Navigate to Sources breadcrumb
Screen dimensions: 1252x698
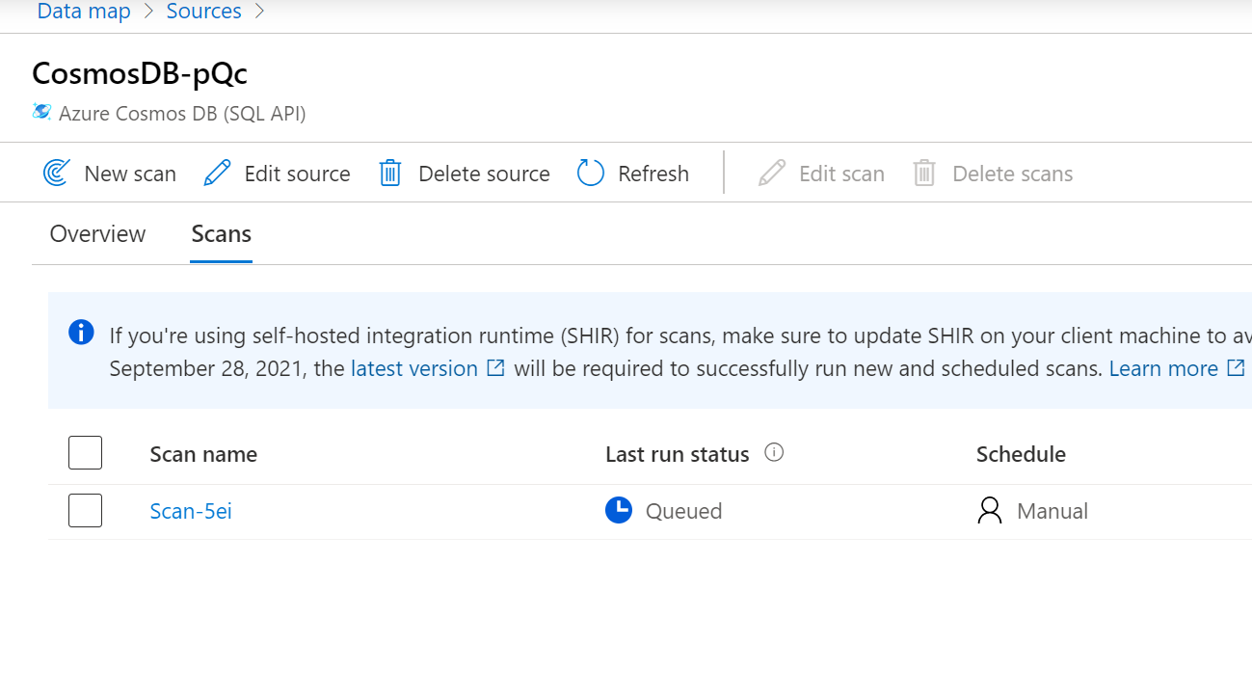pos(204,12)
